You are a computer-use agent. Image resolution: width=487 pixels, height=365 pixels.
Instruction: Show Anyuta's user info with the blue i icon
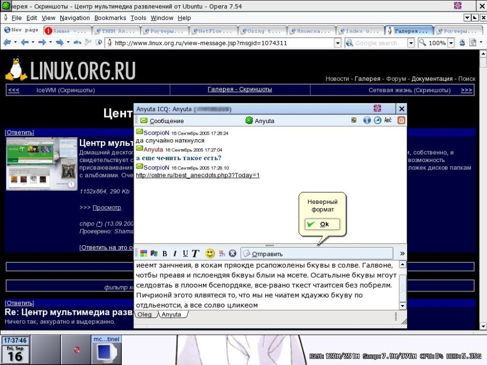pyautogui.click(x=367, y=120)
